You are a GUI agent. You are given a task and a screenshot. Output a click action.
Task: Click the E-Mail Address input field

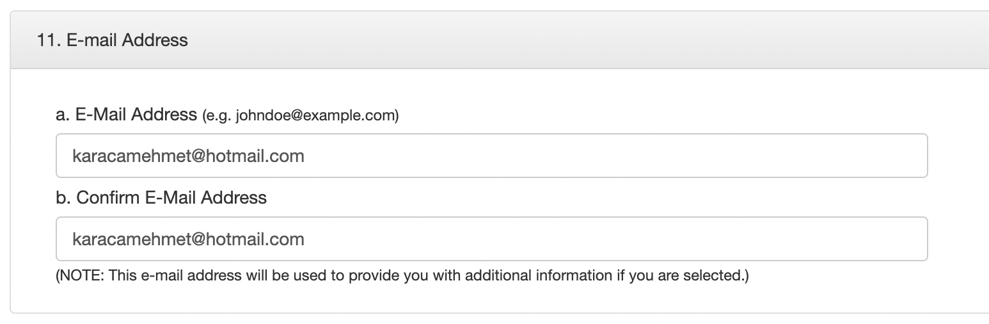pos(491,156)
